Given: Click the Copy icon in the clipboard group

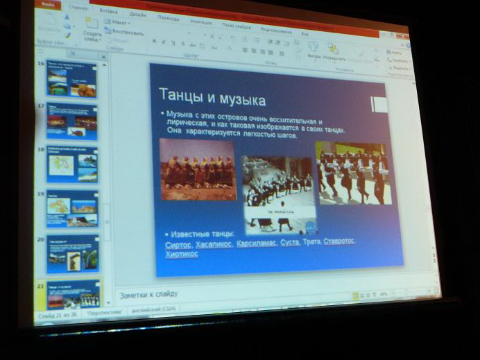Looking at the screenshot, I should [67, 26].
